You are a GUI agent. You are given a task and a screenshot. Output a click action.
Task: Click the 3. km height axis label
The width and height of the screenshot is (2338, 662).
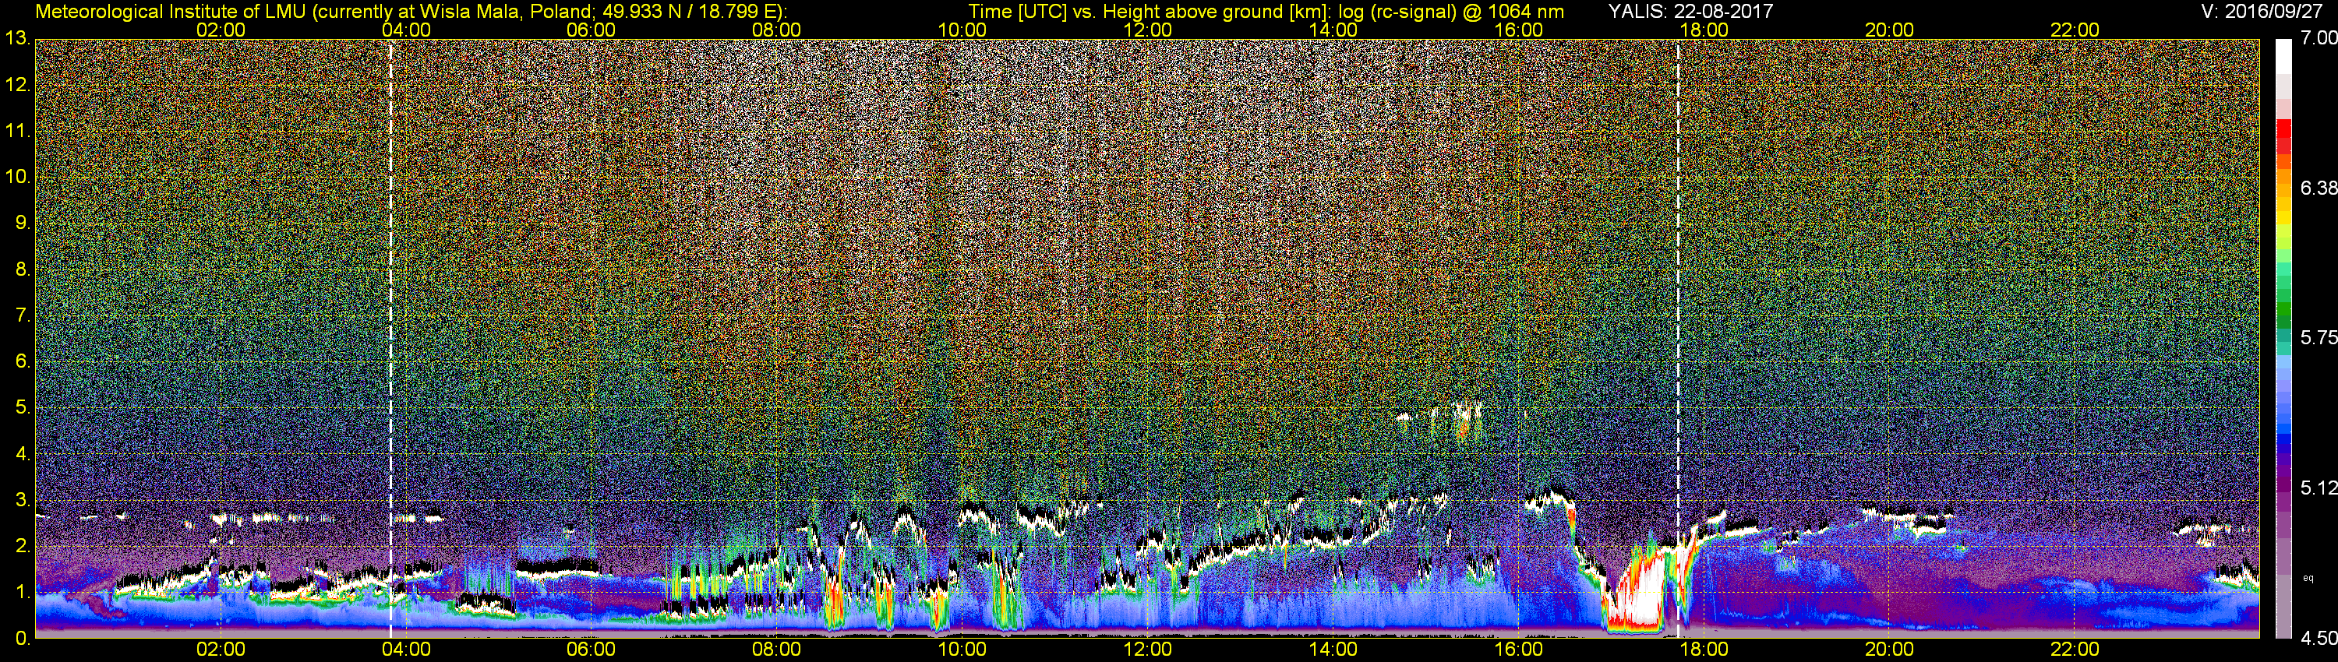click(x=22, y=501)
